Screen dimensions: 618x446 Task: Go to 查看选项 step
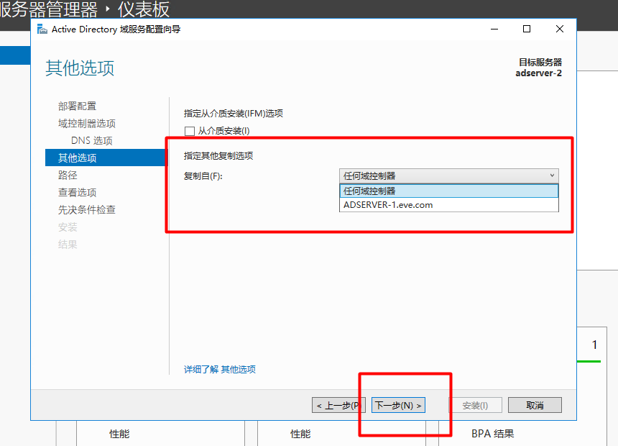pos(78,193)
